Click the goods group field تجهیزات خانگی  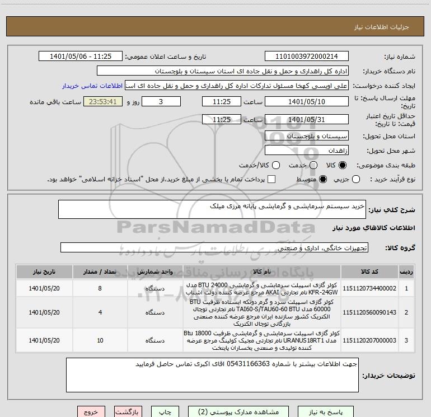coord(214,247)
